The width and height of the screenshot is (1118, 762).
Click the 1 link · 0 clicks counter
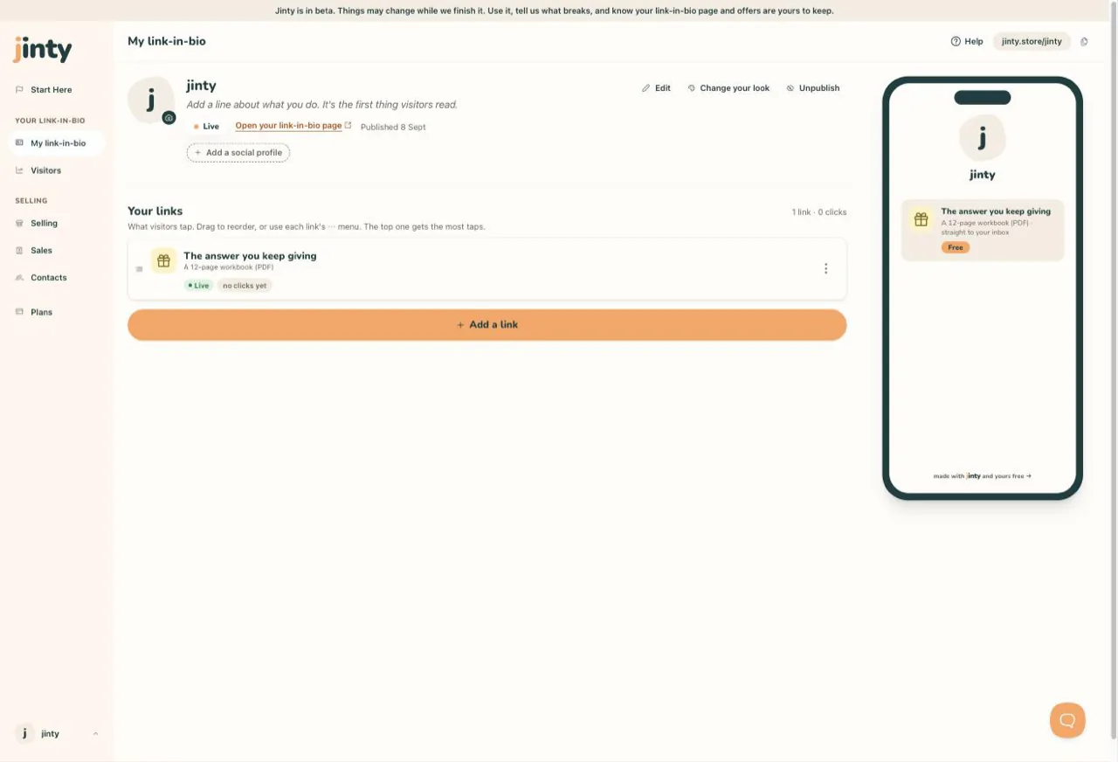[x=819, y=212]
